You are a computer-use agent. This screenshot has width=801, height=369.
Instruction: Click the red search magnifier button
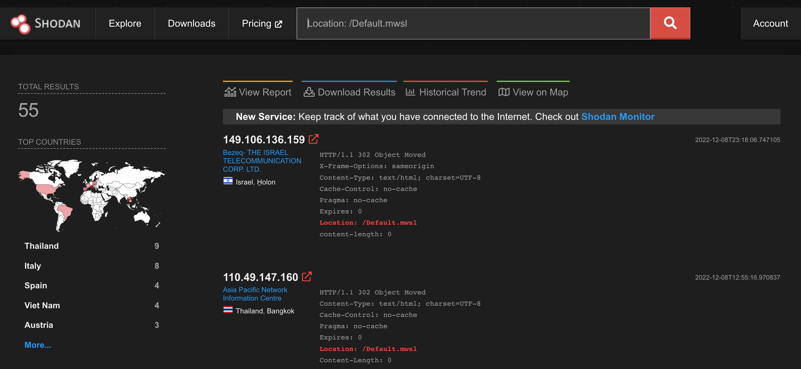(670, 23)
